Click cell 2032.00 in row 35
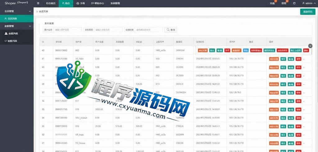 coord(99,109)
